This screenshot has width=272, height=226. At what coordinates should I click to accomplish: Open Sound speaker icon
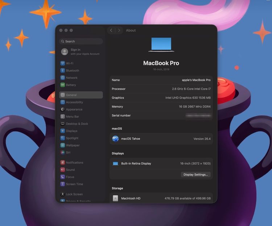pos(63,169)
